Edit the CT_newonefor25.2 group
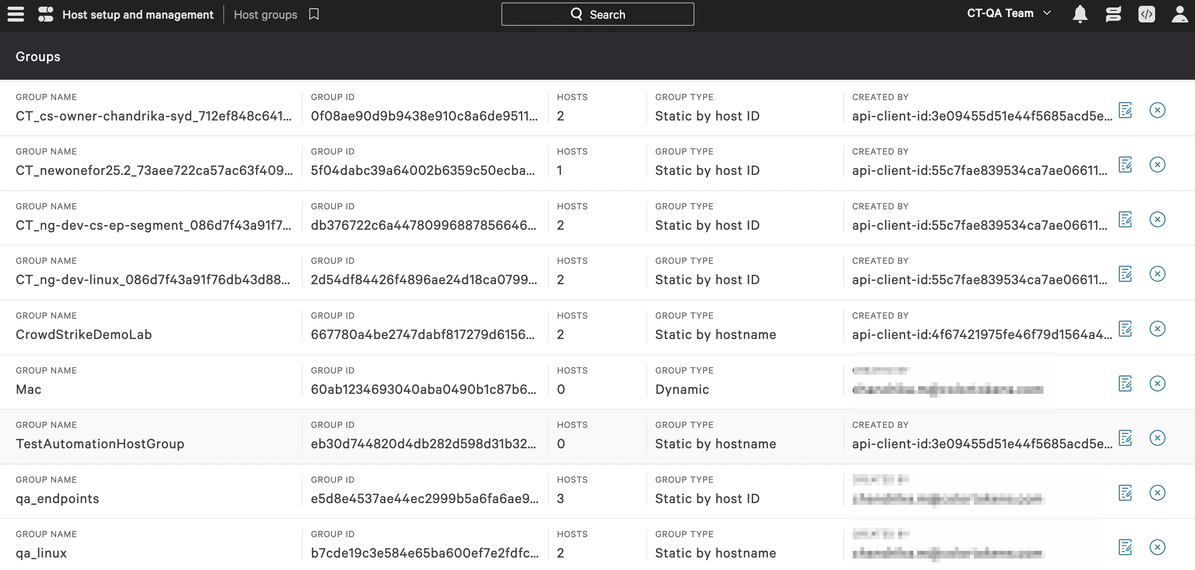 click(x=1126, y=165)
